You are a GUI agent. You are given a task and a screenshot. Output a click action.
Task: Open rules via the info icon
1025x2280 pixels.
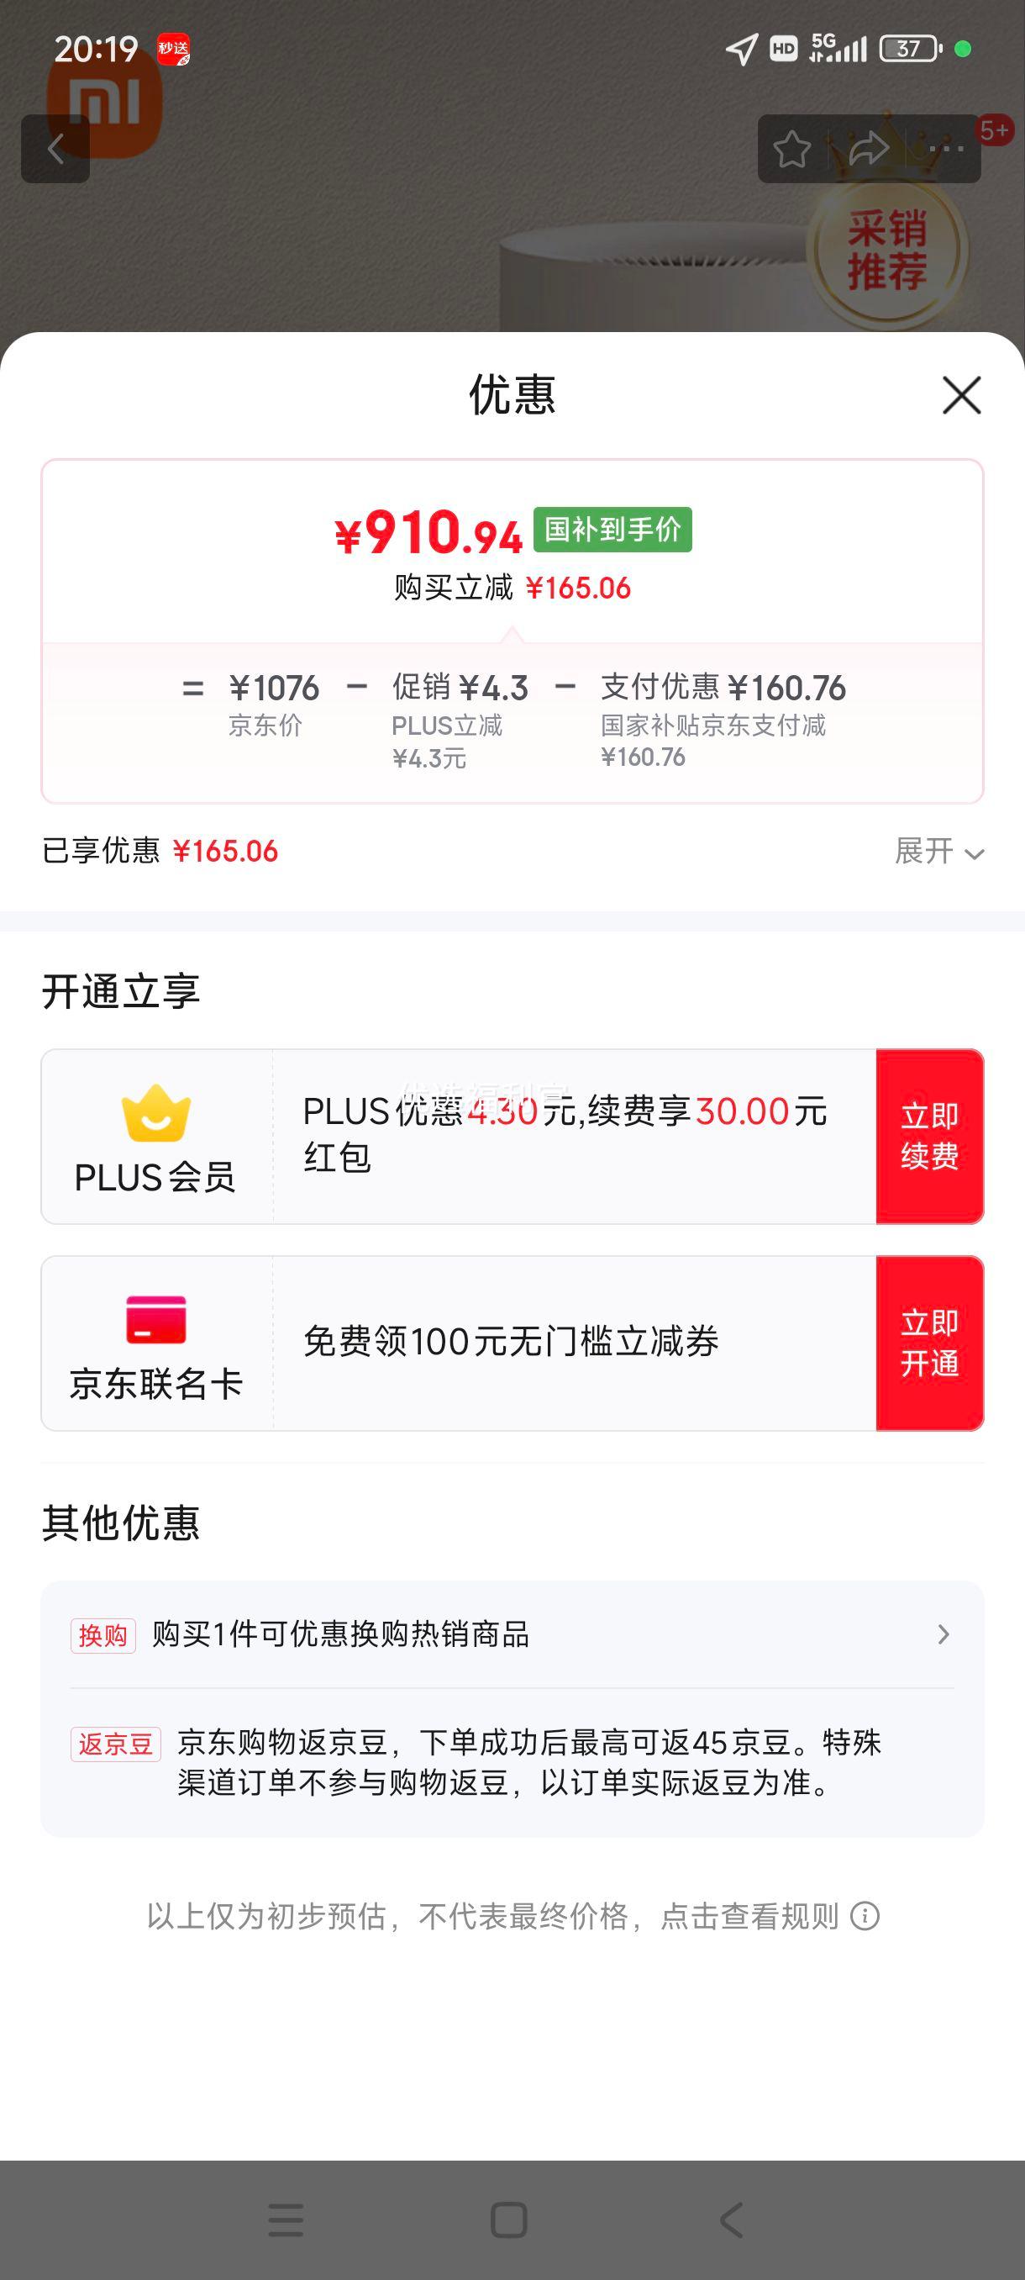point(864,1916)
